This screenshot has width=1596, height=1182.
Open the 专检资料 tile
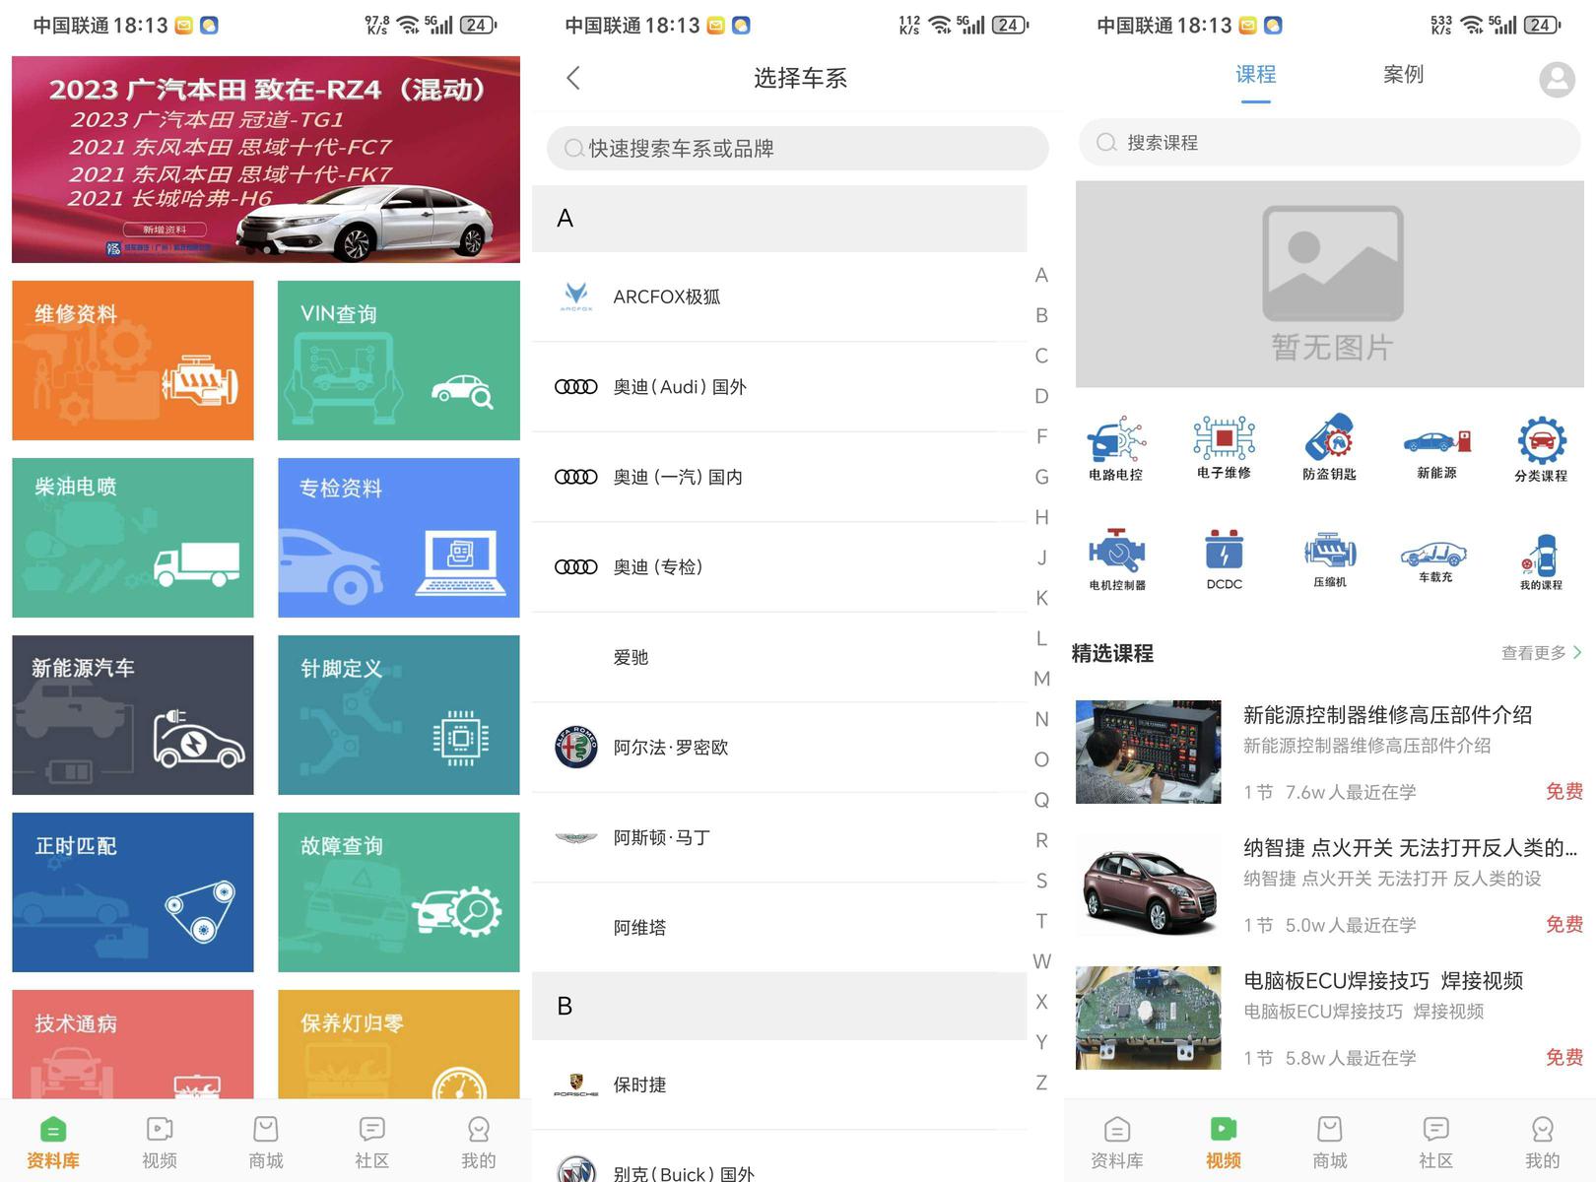(x=399, y=538)
